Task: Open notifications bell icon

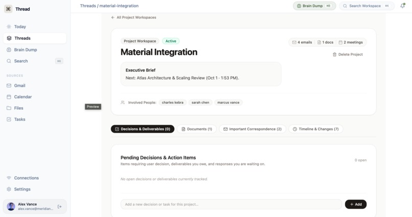Action: pos(402,6)
